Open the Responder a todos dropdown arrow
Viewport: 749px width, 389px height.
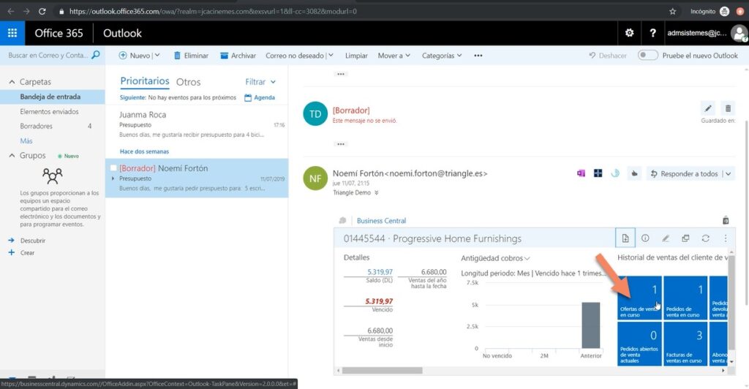[x=729, y=173]
